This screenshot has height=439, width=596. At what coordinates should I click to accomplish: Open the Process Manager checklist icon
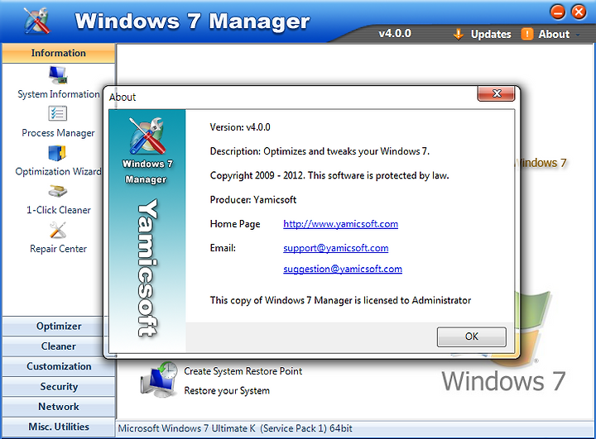[x=58, y=113]
